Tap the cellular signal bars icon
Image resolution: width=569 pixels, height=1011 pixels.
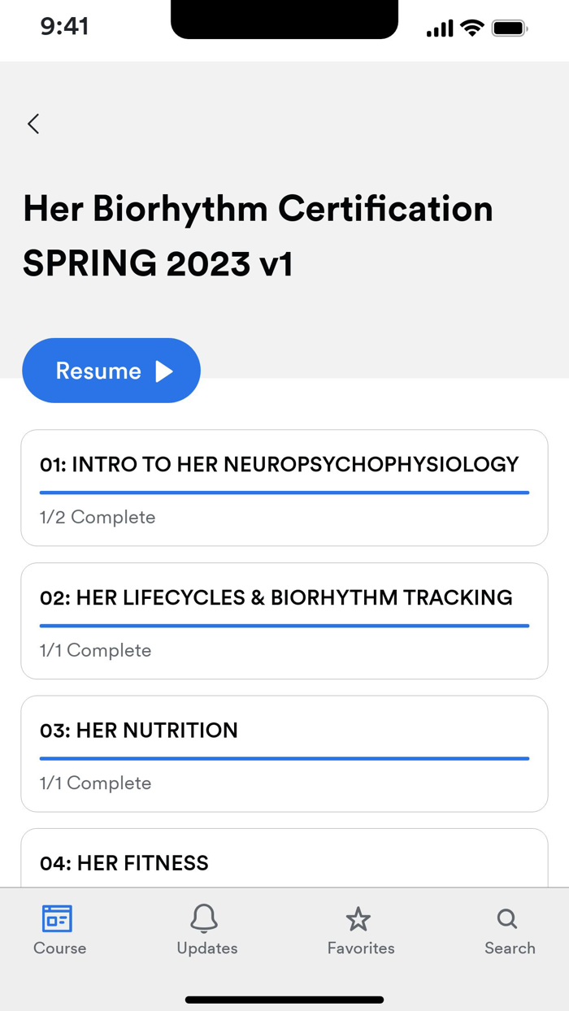(439, 27)
